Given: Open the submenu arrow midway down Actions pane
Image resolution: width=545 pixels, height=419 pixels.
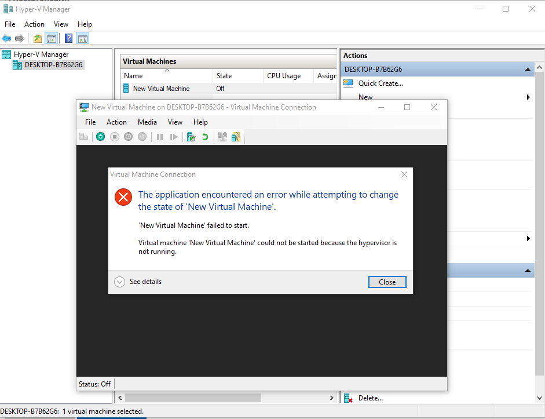Looking at the screenshot, I should pos(528,239).
